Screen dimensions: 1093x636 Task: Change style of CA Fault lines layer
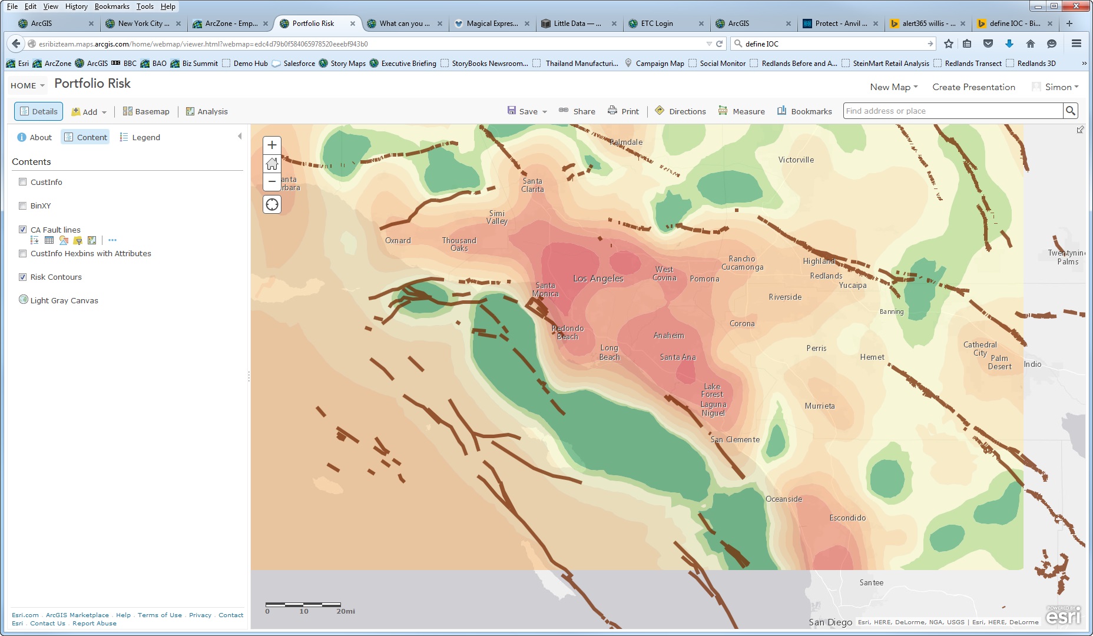pos(64,240)
